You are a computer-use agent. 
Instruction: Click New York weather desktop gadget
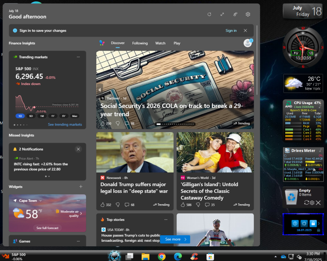(303, 83)
